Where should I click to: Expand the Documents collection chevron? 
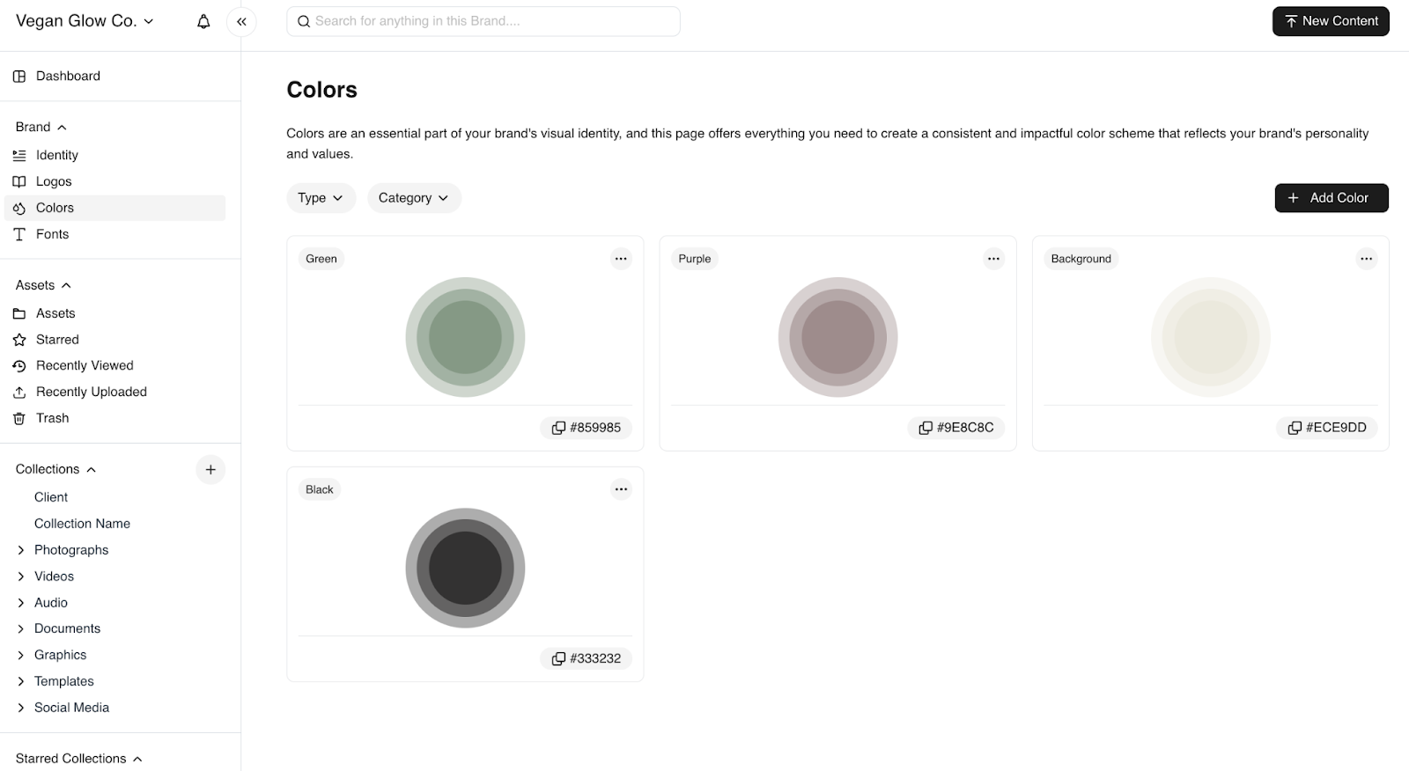coord(21,628)
